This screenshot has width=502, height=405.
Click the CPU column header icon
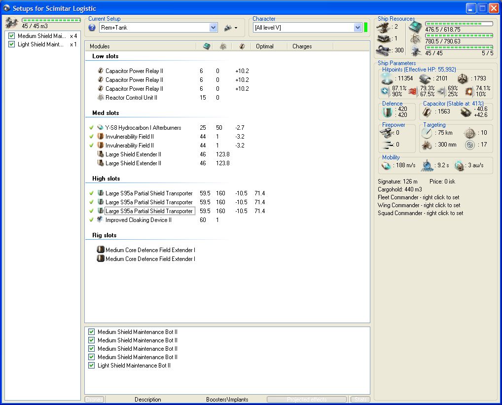pos(207,46)
